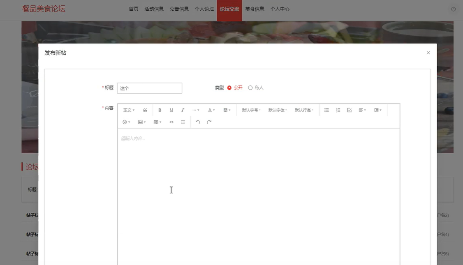Insert a blockquote with the quote icon

(145, 110)
